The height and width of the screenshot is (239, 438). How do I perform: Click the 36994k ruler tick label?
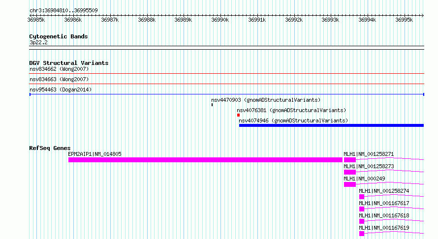(x=367, y=20)
